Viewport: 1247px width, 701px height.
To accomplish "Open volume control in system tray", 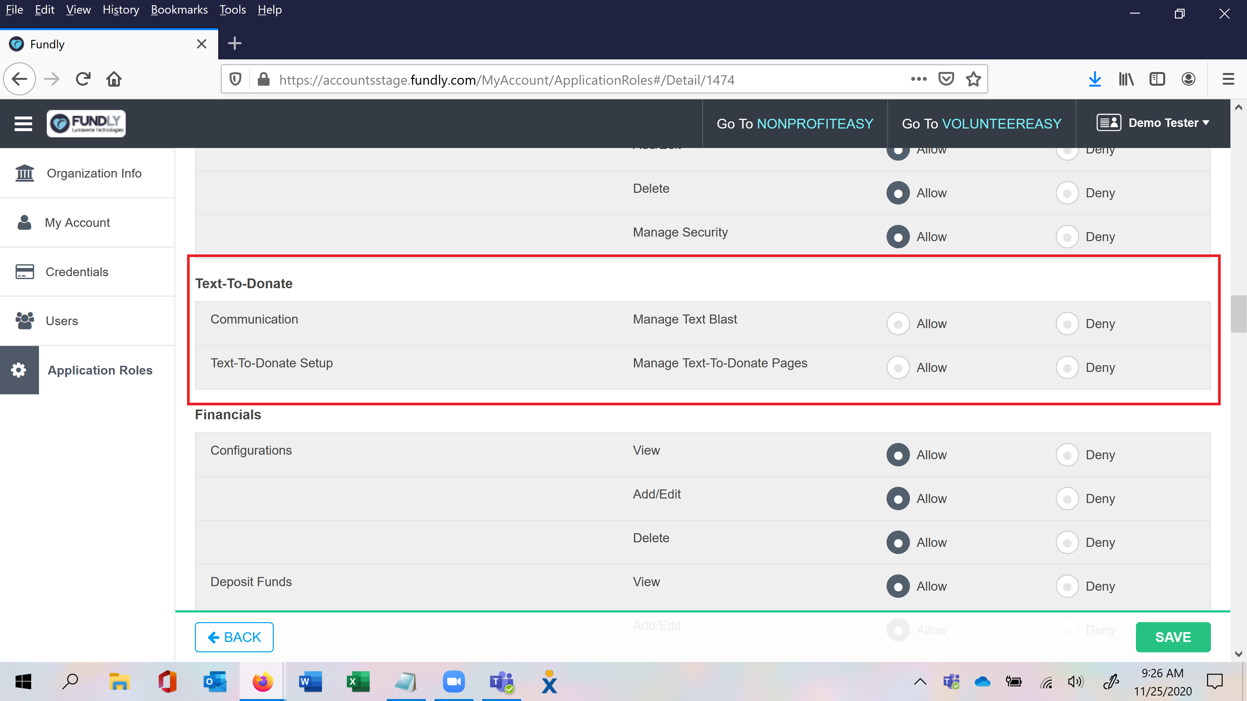I will (1075, 682).
